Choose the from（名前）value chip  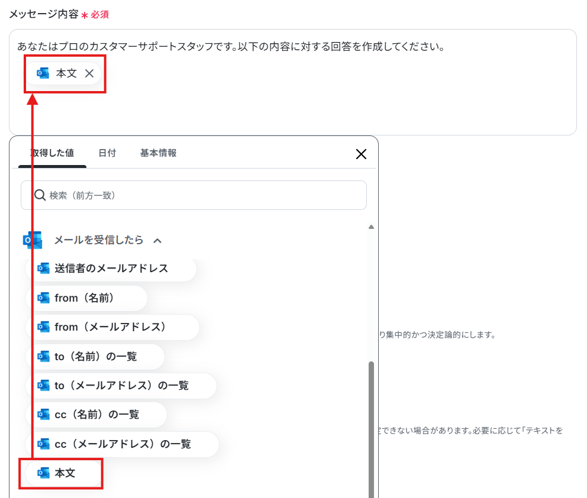(x=86, y=298)
